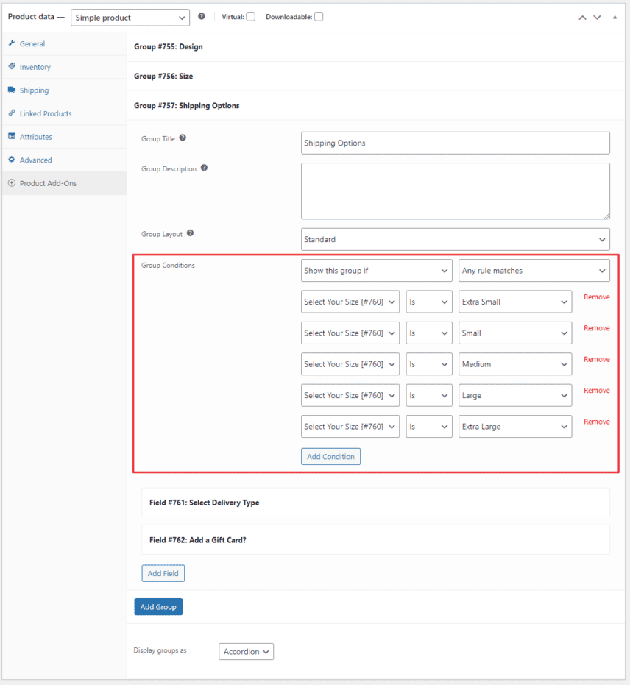Open Linked Products via the link icon

tap(12, 113)
